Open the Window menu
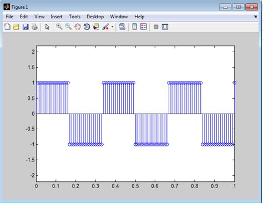This screenshot has width=263, height=203. point(119,17)
